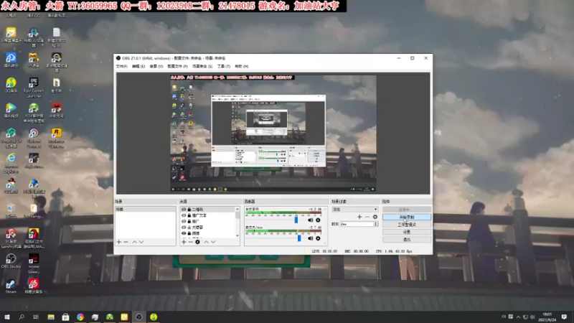Click 退出 exit button in controls

click(x=407, y=240)
